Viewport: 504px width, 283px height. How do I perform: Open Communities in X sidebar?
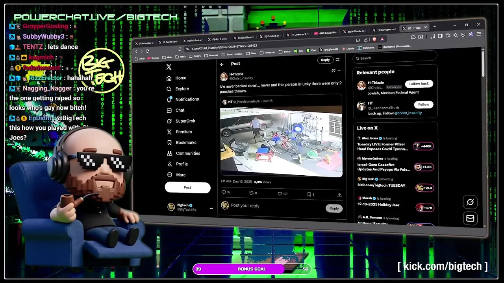183,153
